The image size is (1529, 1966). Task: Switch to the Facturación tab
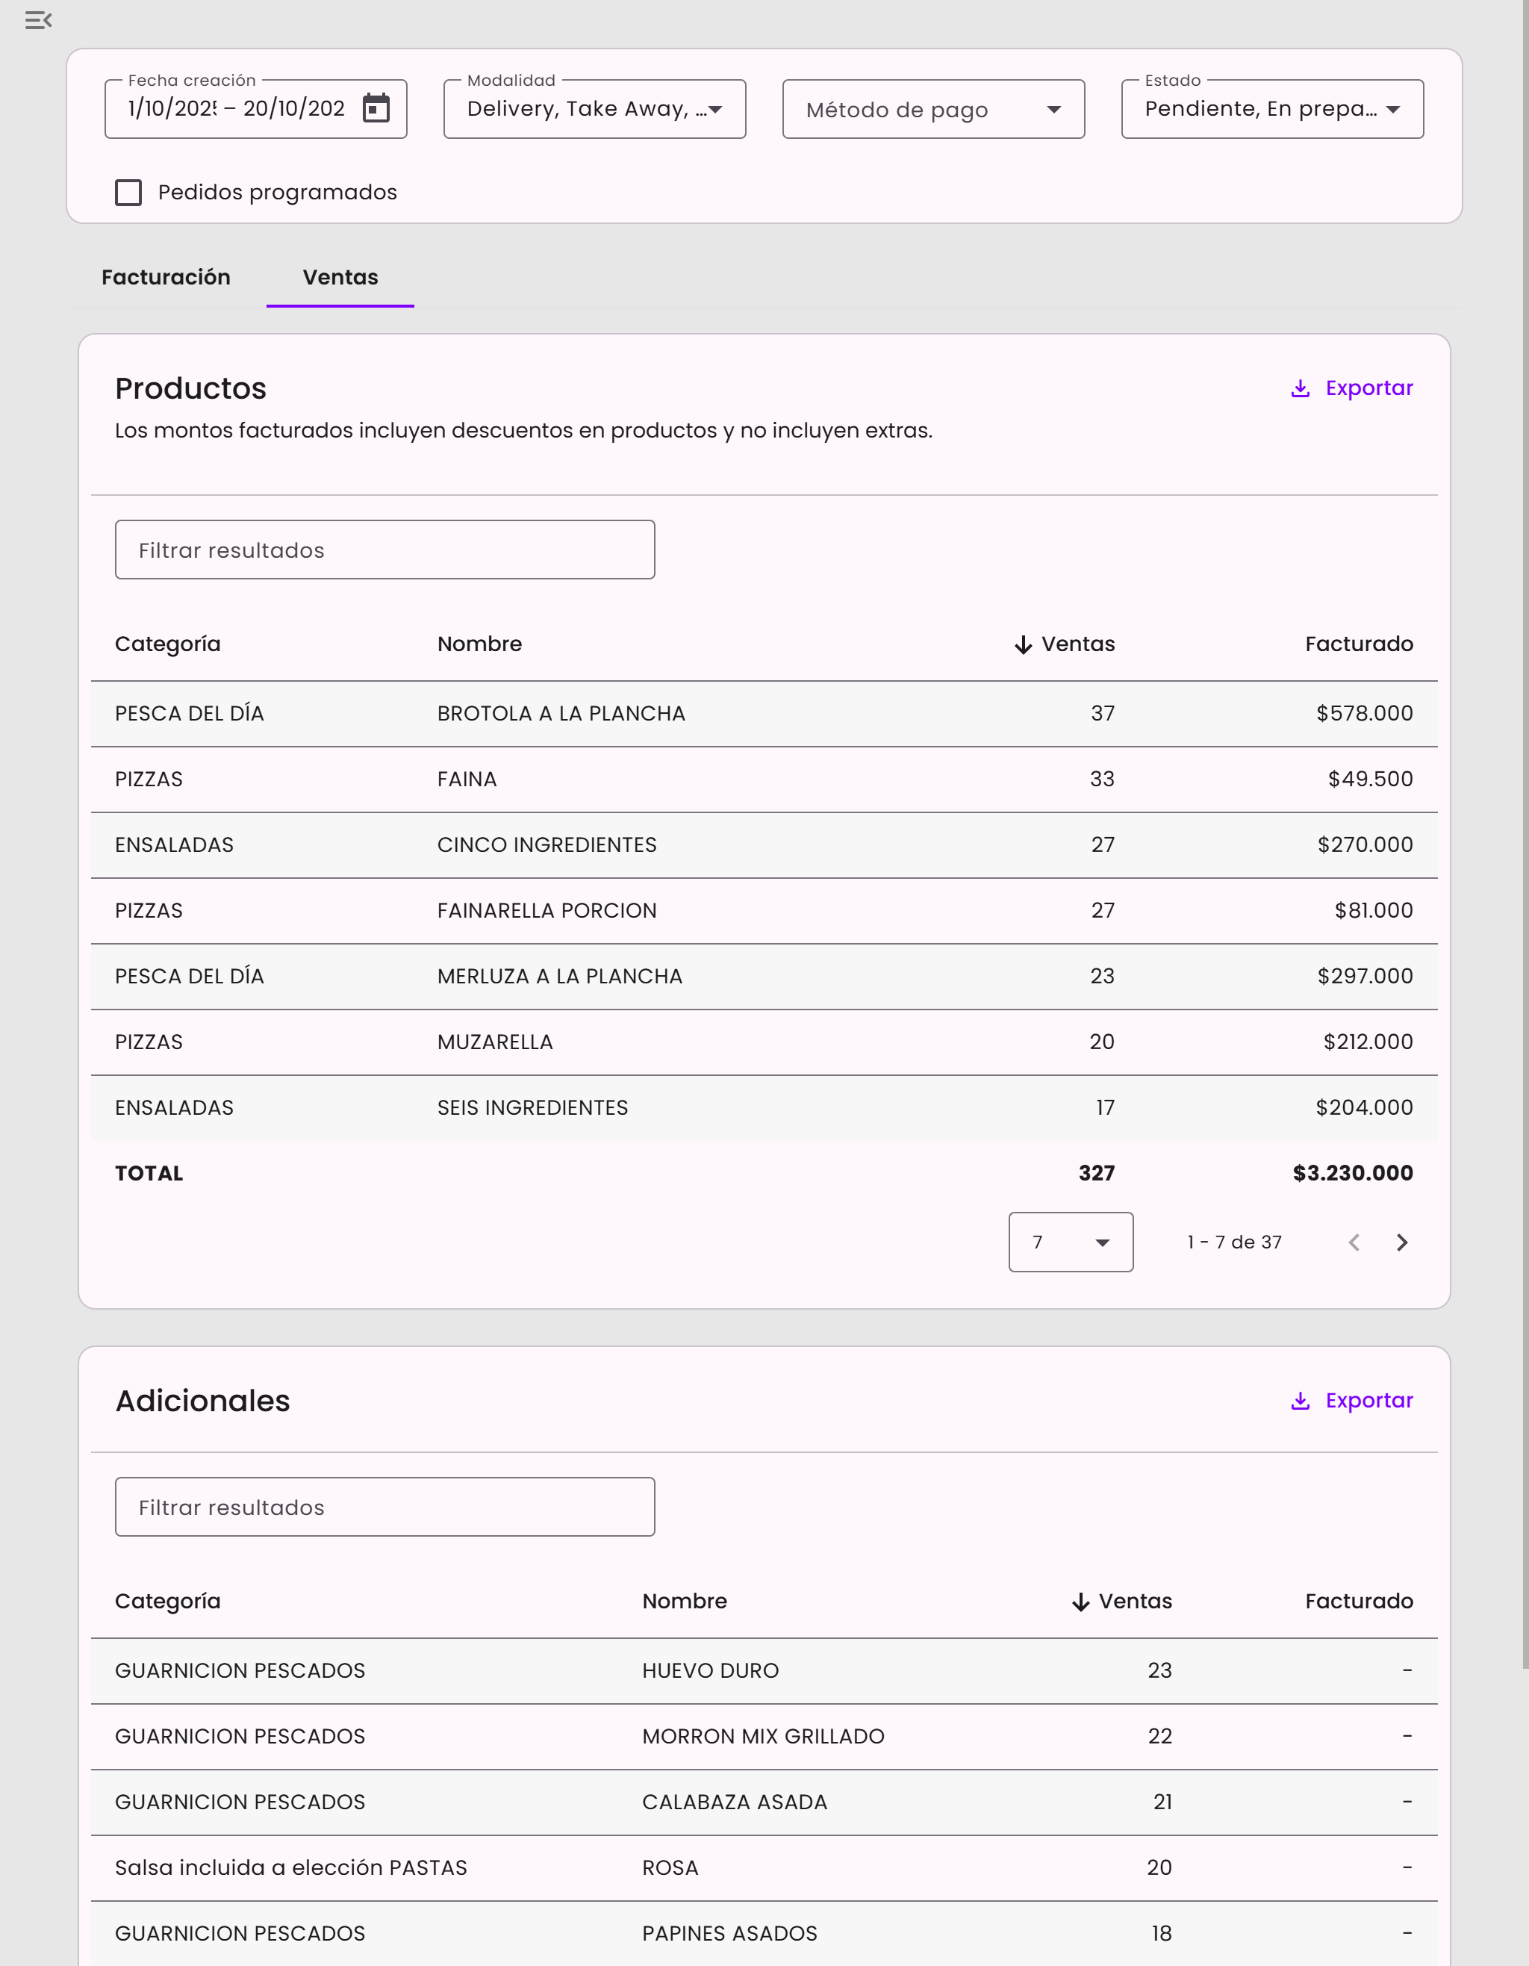tap(166, 277)
